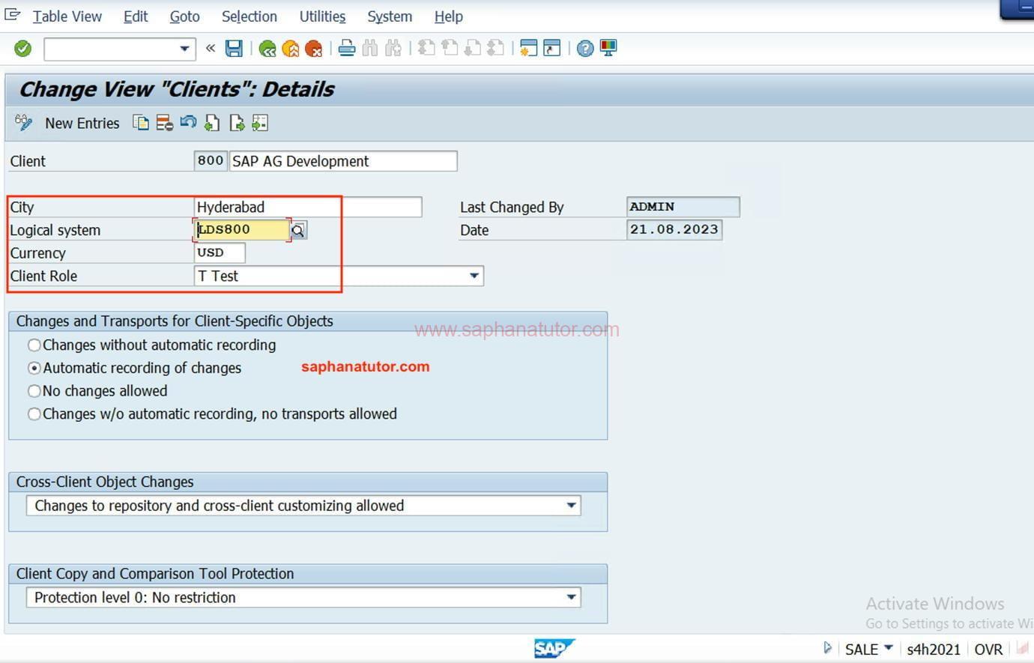Click the Next Page icon
1034x663 pixels.
click(472, 49)
